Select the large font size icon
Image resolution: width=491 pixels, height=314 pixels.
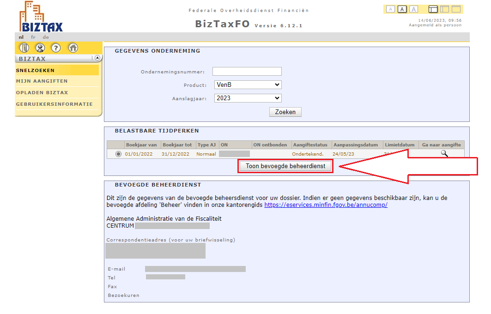(414, 9)
